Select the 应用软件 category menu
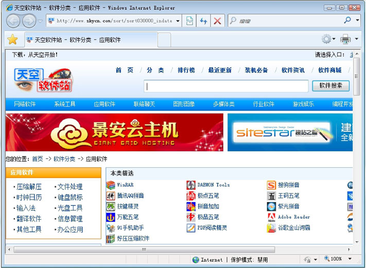366x268 pixels. click(x=104, y=104)
